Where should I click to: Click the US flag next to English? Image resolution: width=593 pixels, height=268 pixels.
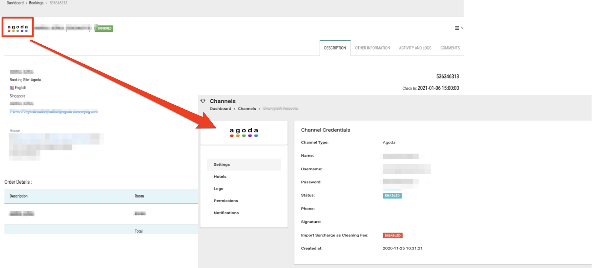pyautogui.click(x=12, y=88)
